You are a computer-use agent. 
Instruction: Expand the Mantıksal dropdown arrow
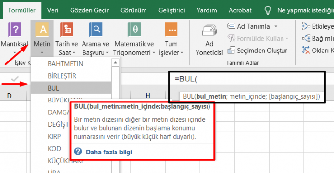coord(15,52)
